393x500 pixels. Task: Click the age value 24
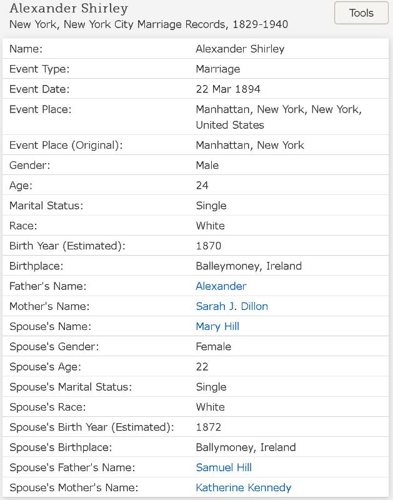coord(202,186)
